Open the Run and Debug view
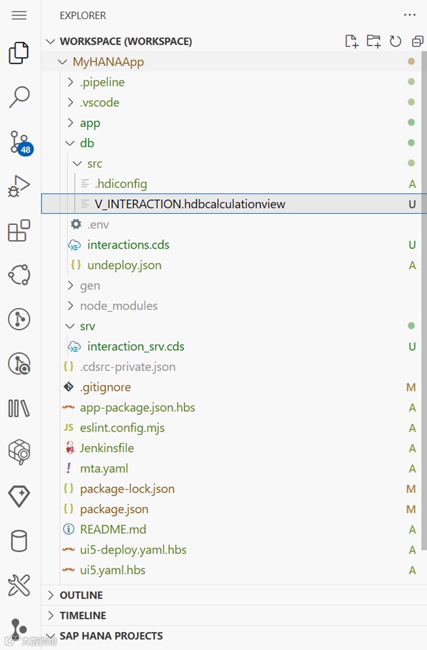Viewport: 427px width, 650px height. tap(19, 186)
